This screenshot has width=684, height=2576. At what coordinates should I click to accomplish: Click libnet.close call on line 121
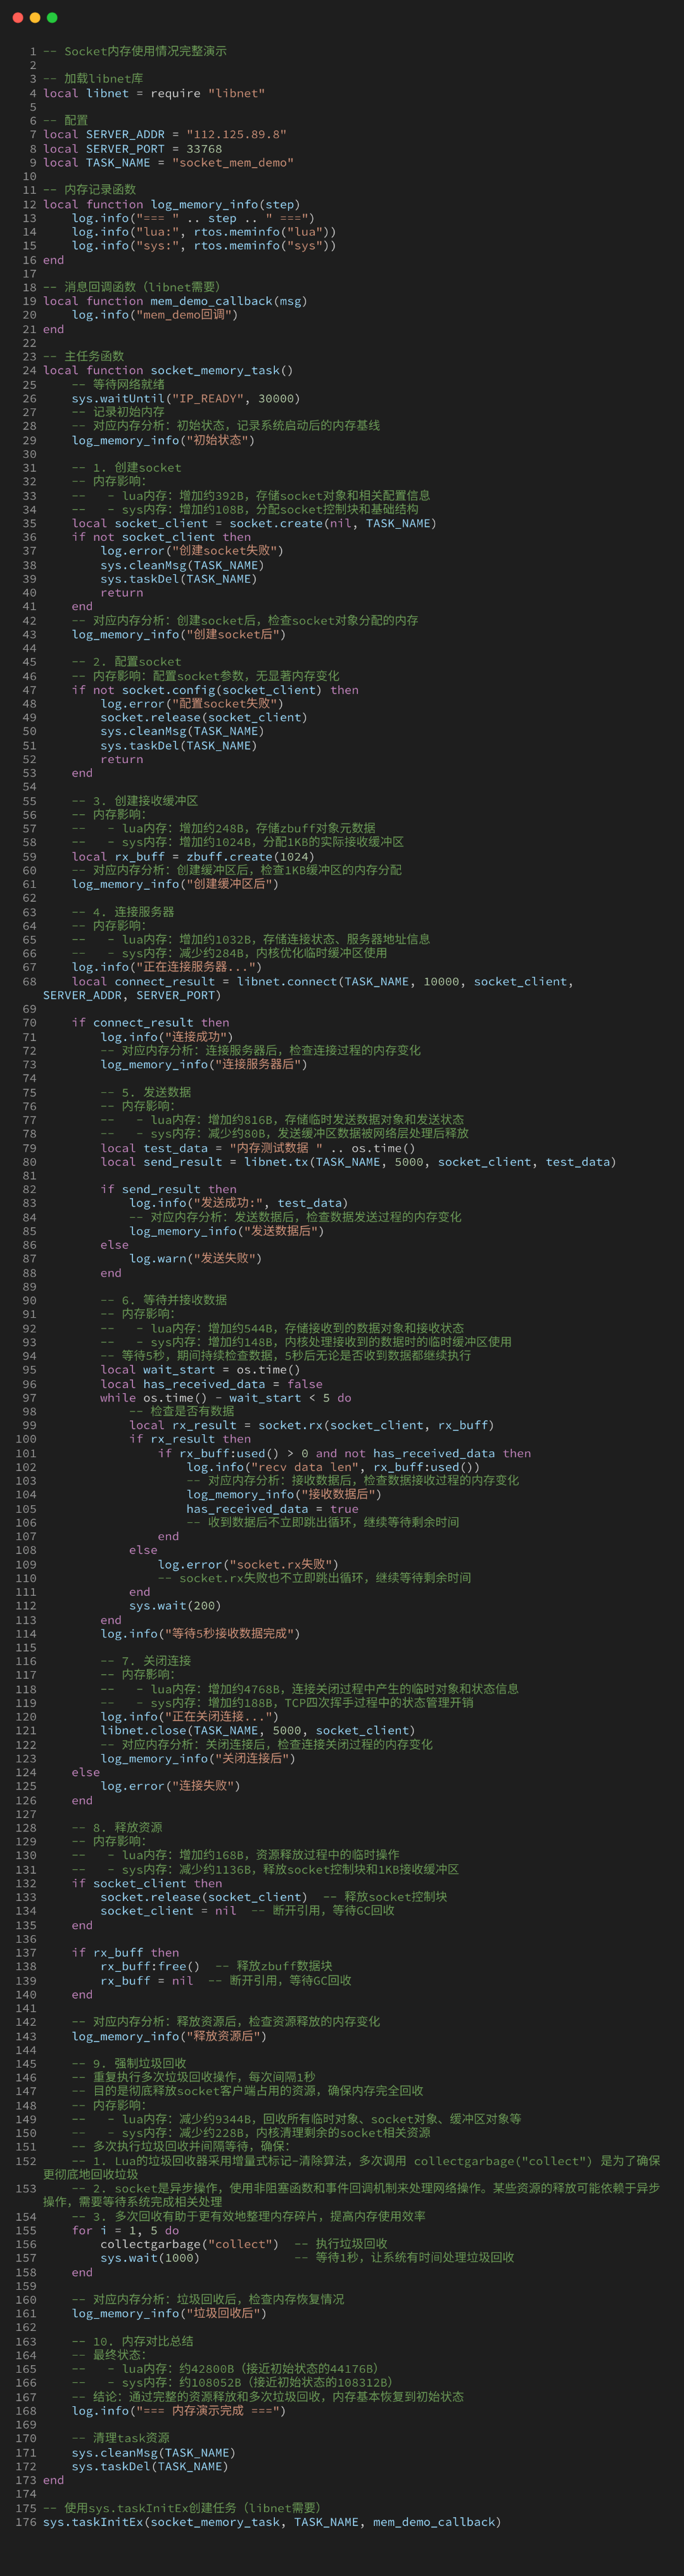tap(258, 1731)
